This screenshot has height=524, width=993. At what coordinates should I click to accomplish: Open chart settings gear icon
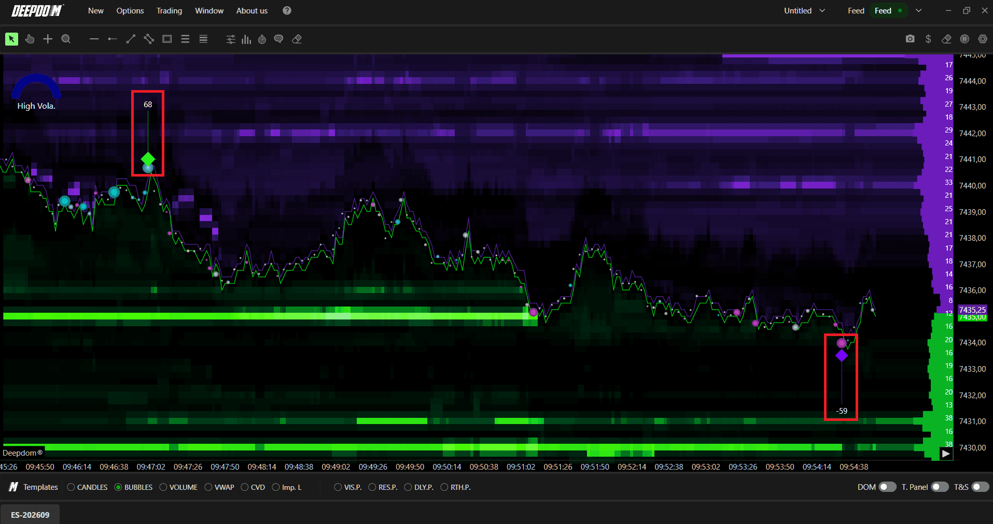click(x=983, y=39)
